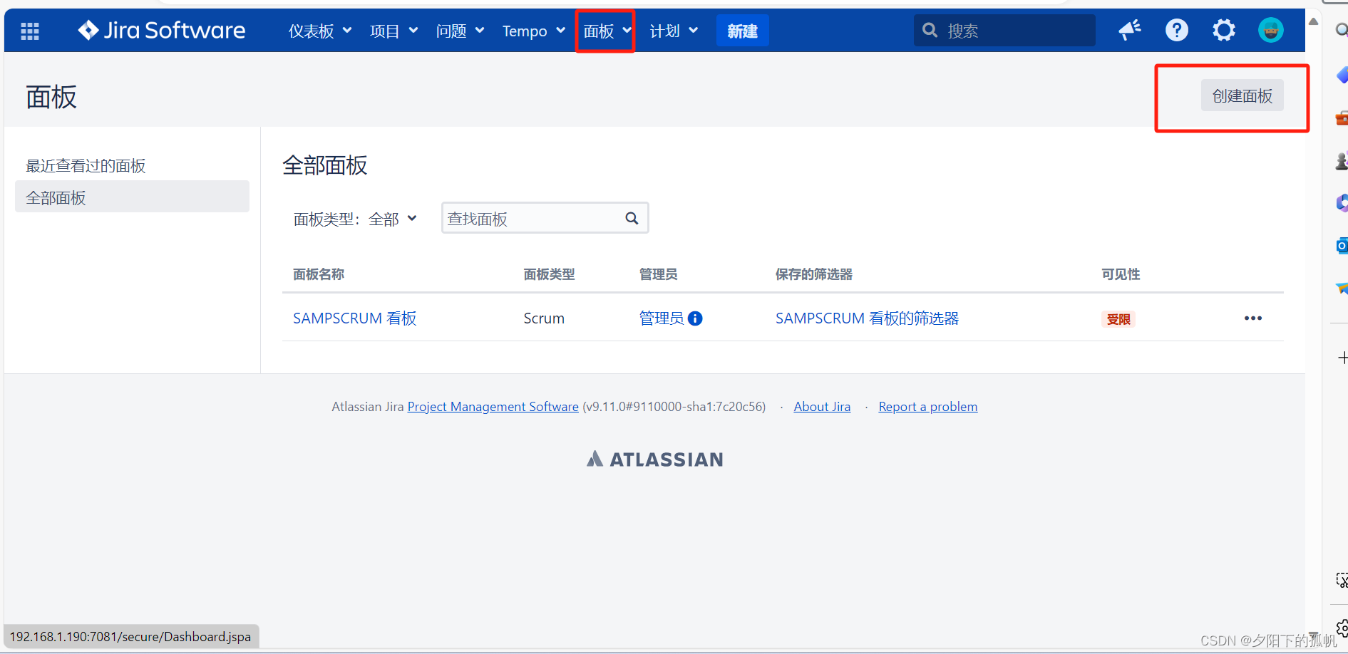Click the Scrum board type cell
The width and height of the screenshot is (1348, 654).
544,318
